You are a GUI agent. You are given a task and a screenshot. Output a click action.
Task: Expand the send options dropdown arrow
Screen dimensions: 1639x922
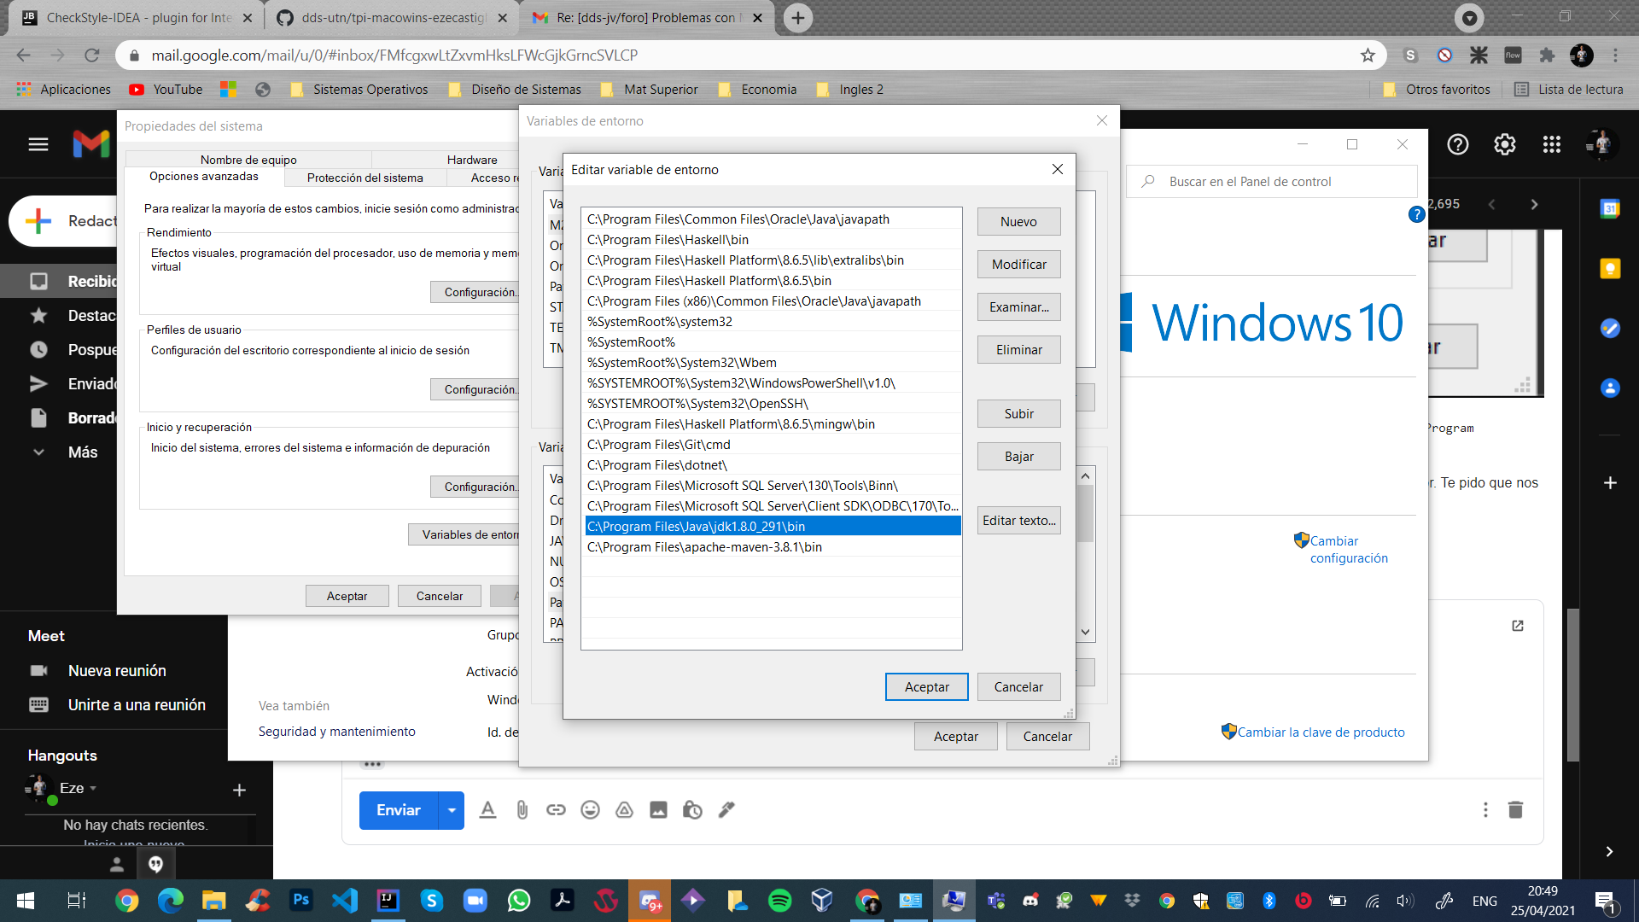(452, 810)
